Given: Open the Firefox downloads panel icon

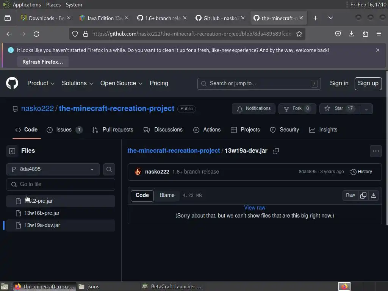Looking at the screenshot, I should coord(351,34).
